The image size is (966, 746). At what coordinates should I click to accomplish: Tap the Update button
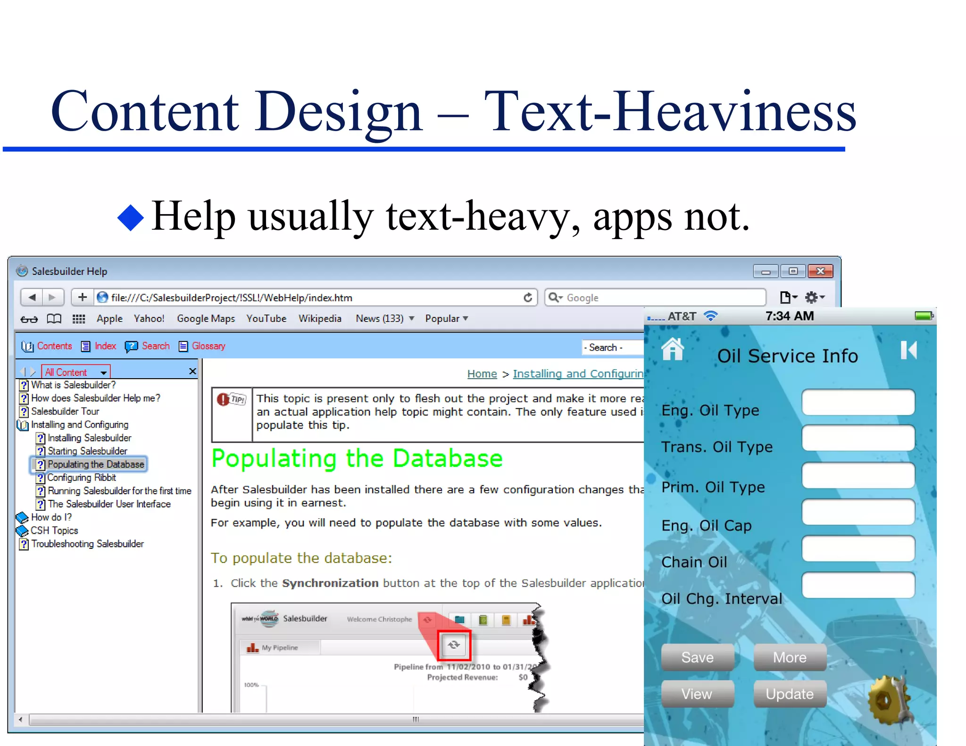790,694
